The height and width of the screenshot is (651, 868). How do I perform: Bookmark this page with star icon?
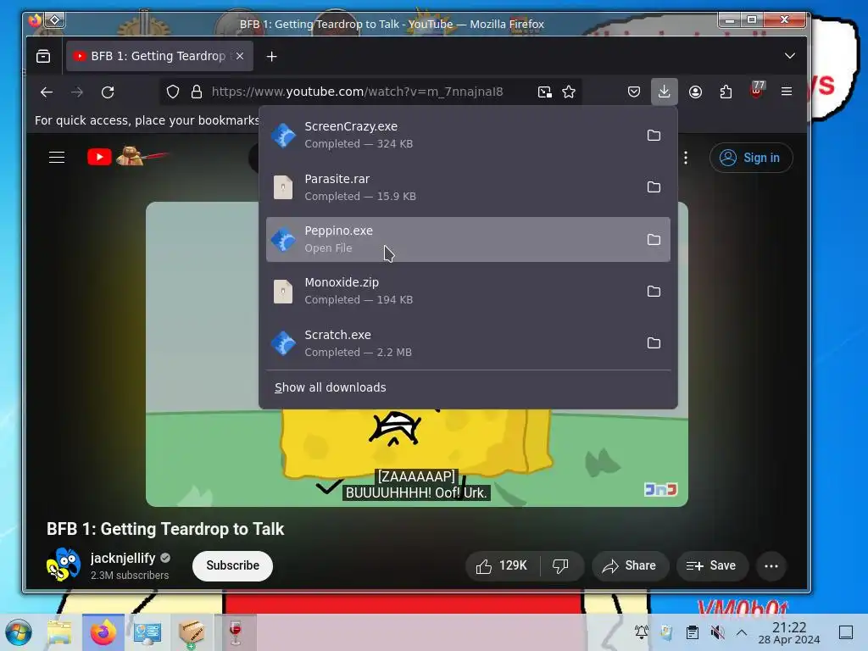(569, 92)
